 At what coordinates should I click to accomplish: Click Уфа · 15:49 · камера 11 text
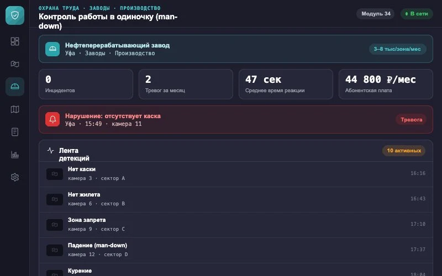coord(103,124)
